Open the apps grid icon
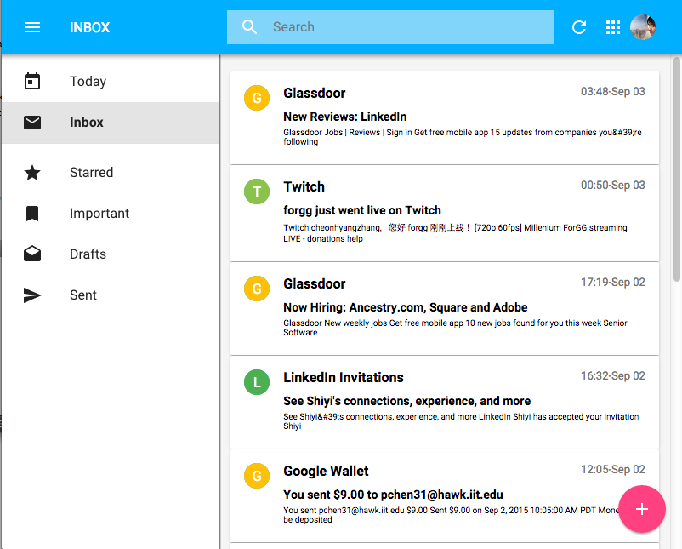This screenshot has height=549, width=682. (x=613, y=27)
